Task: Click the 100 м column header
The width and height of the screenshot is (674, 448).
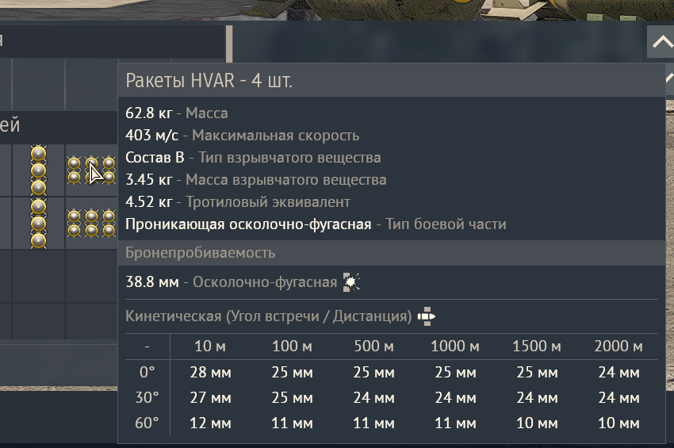Action: click(x=293, y=346)
